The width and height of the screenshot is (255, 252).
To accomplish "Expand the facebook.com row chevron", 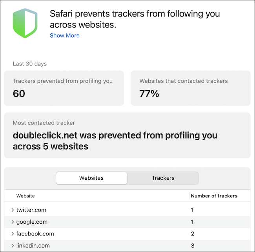I will [x=13, y=234].
